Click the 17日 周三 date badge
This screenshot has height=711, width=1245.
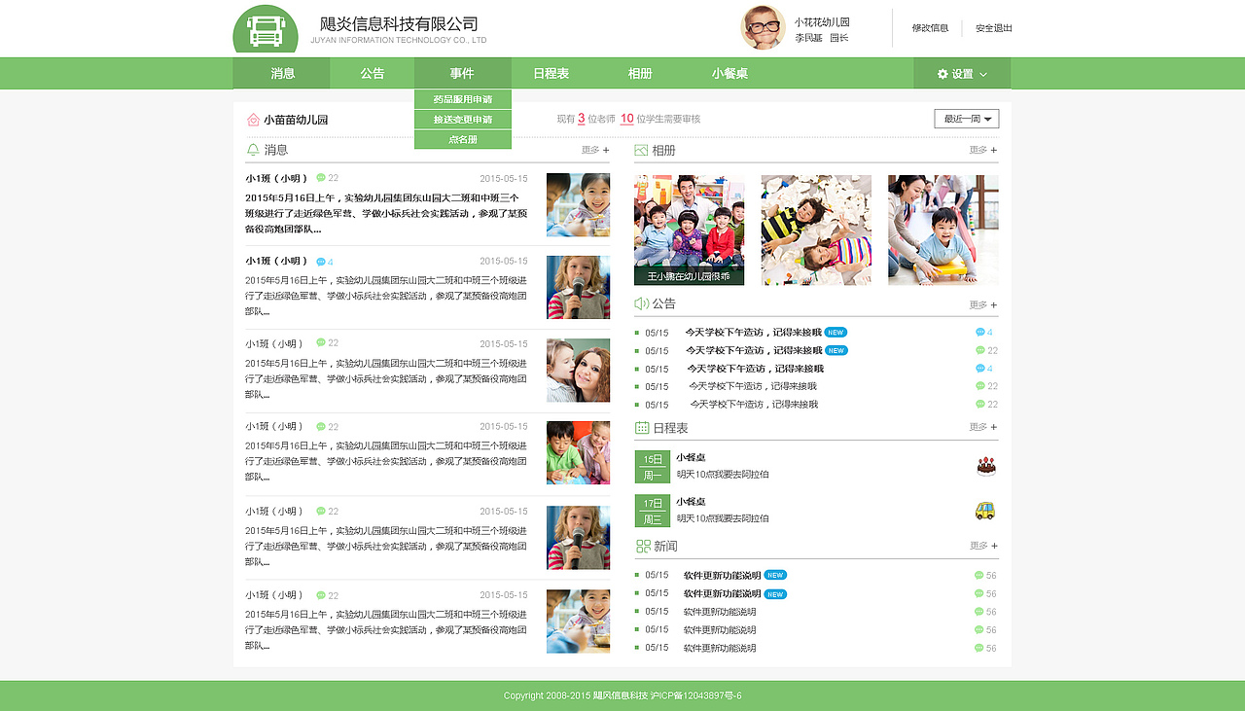point(653,512)
